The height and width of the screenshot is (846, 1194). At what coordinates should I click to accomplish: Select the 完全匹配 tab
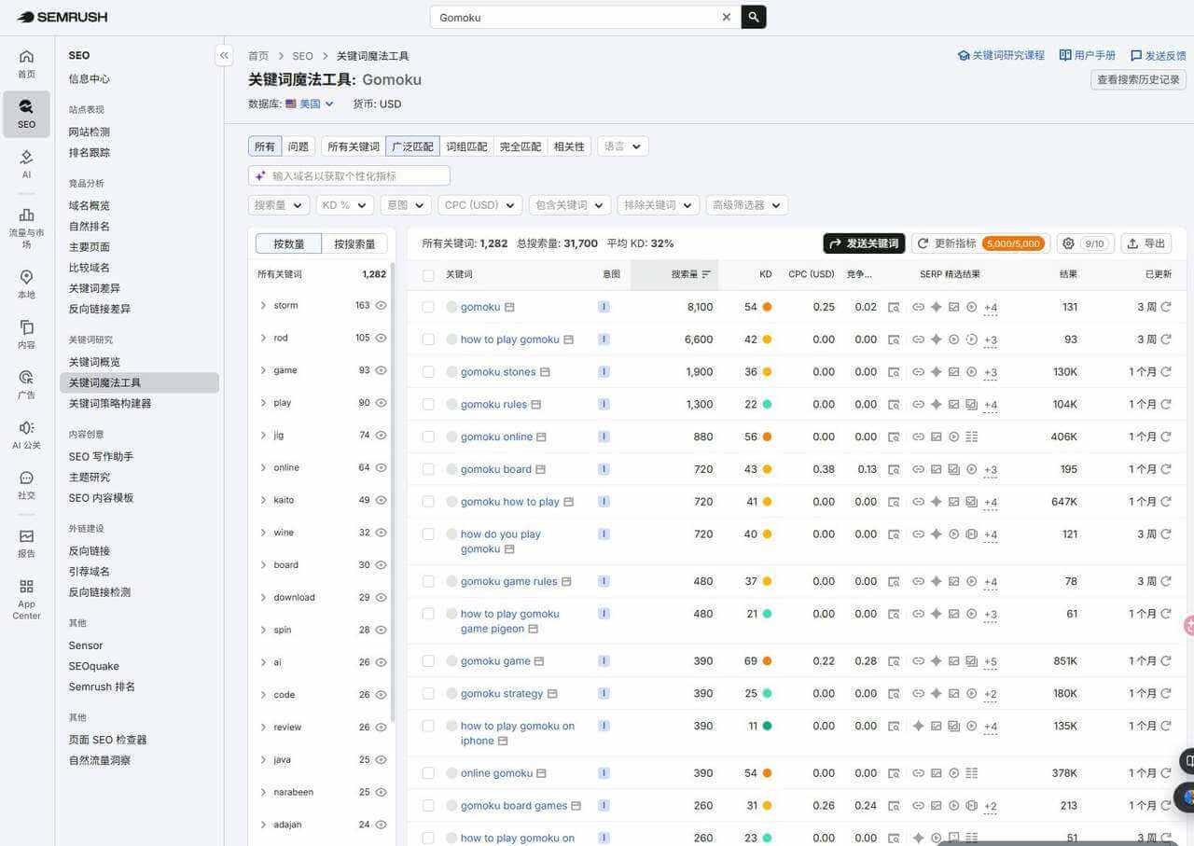(521, 146)
